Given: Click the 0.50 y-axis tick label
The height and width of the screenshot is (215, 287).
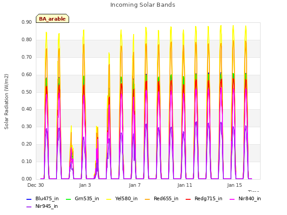Looking at the screenshot, I should 26,92.
